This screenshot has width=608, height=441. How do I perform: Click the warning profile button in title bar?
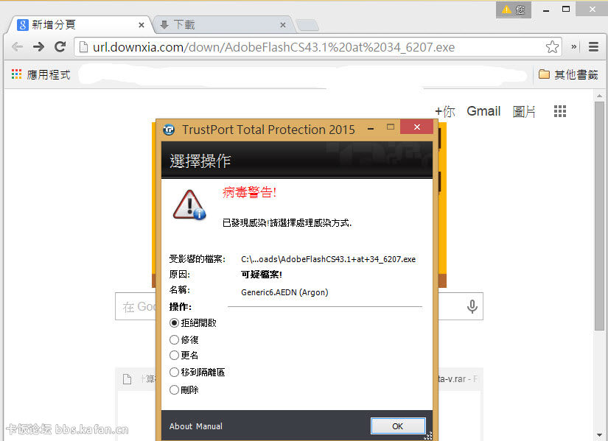(x=514, y=10)
